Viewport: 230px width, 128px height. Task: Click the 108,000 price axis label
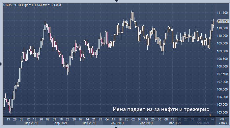coord(222,66)
